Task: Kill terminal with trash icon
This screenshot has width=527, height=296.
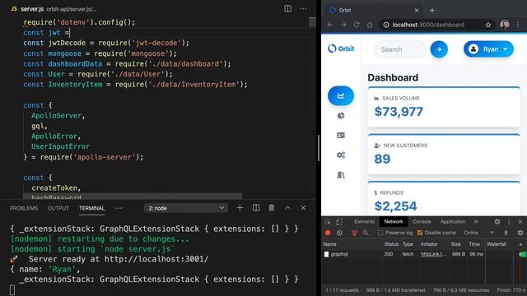Action: click(x=272, y=208)
